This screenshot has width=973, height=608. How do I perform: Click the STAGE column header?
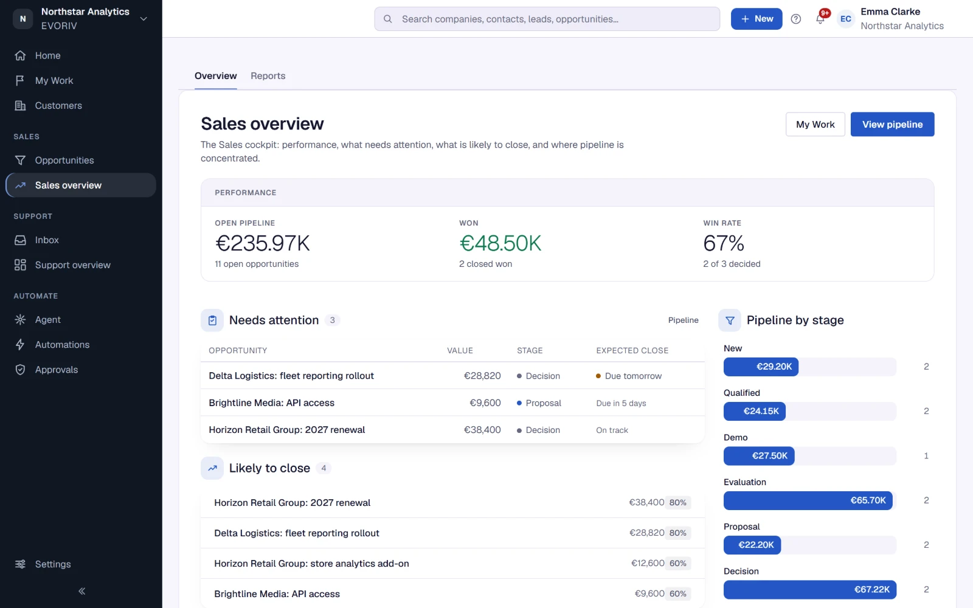pyautogui.click(x=530, y=350)
